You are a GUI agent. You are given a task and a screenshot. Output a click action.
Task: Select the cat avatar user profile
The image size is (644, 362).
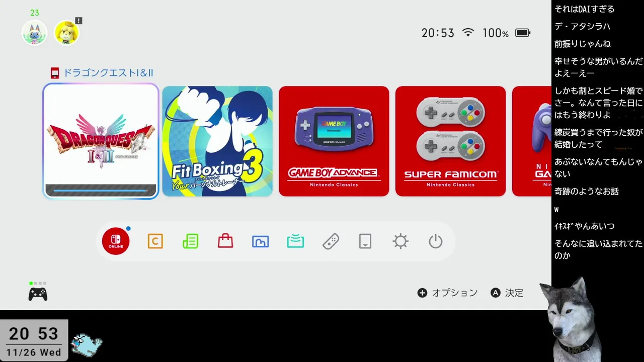[34, 33]
